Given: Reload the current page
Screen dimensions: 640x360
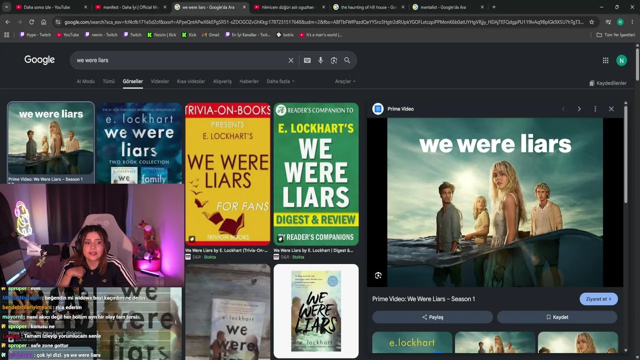Looking at the screenshot, I should (x=31, y=22).
